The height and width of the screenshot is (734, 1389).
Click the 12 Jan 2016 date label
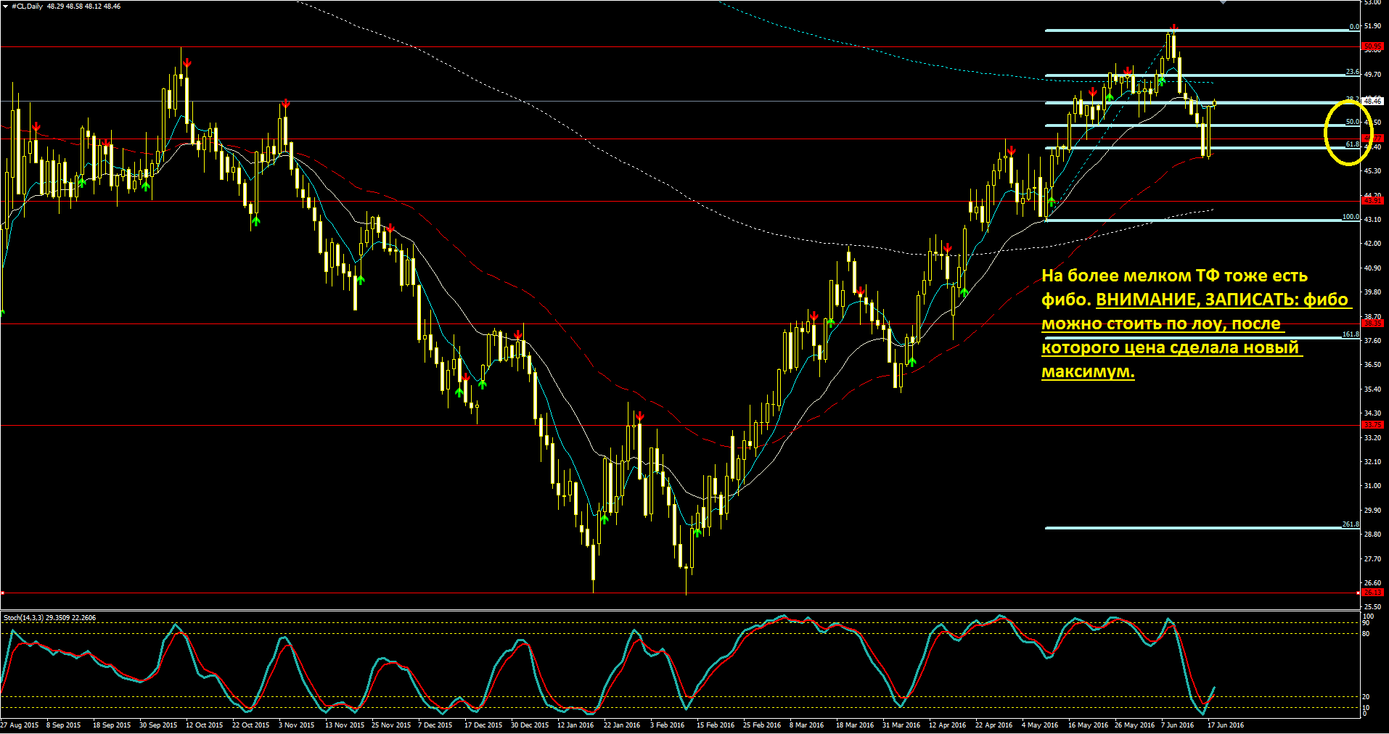tap(575, 725)
